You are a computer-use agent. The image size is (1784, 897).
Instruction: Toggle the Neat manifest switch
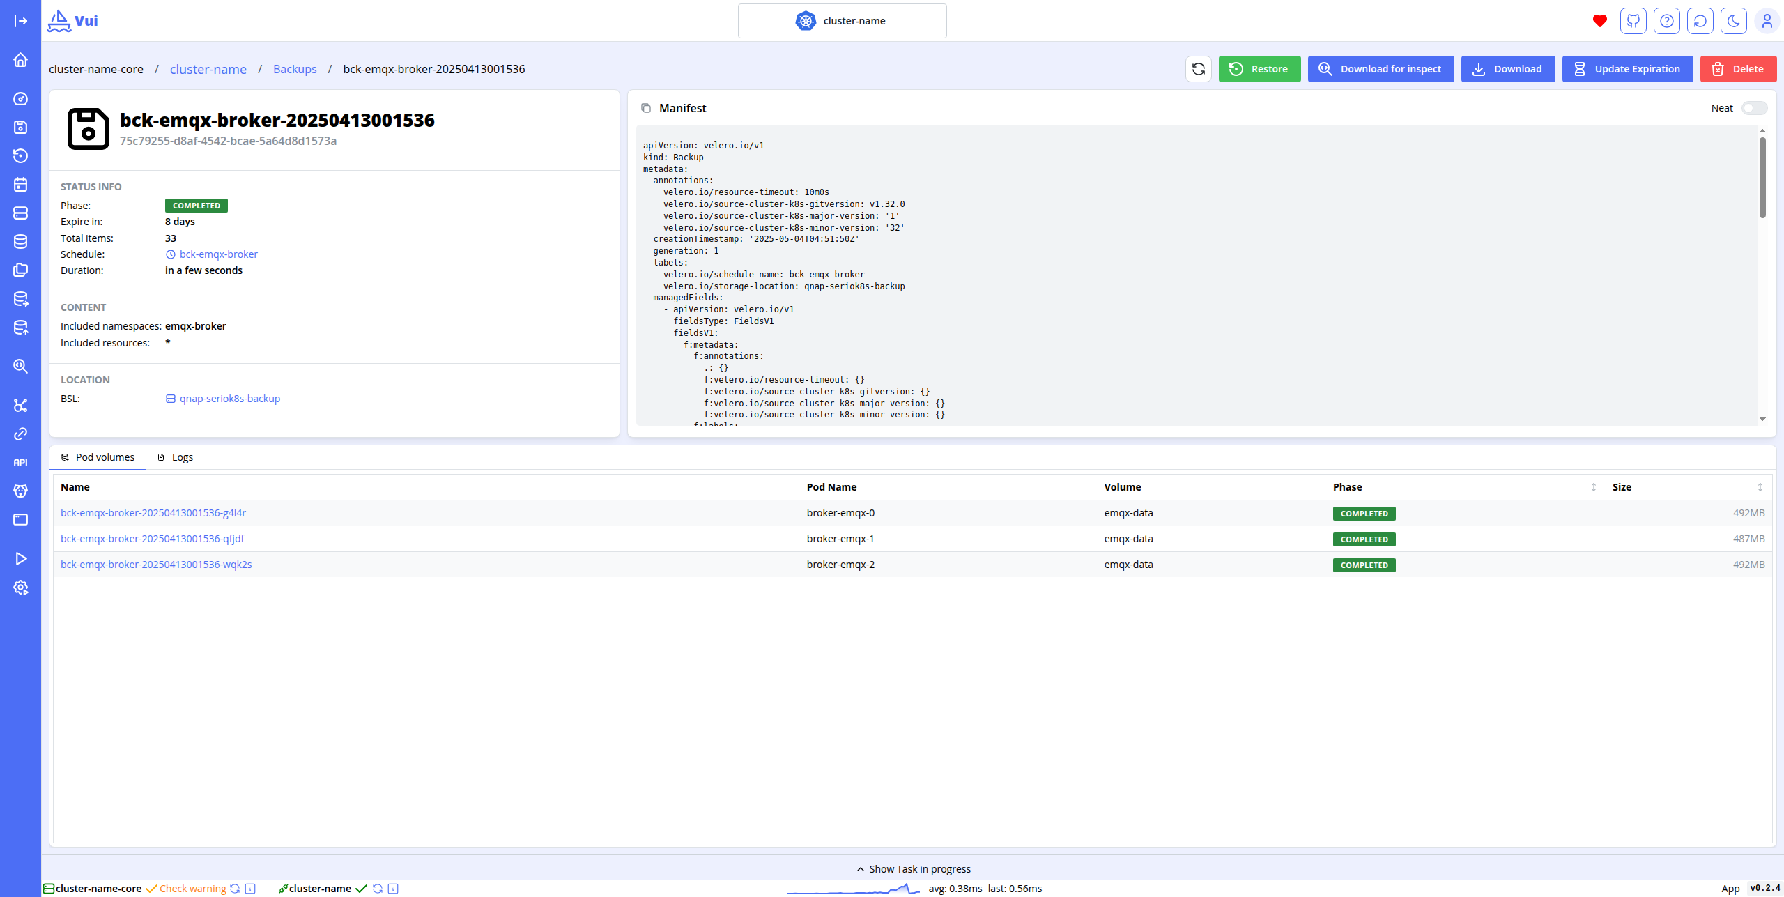pos(1754,108)
